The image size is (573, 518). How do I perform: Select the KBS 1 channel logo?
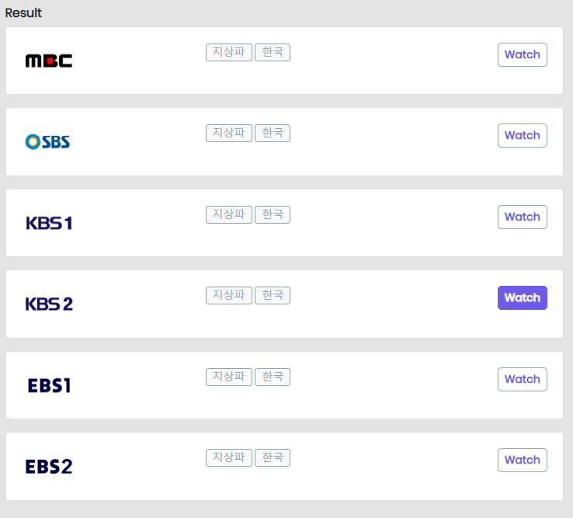(x=49, y=223)
